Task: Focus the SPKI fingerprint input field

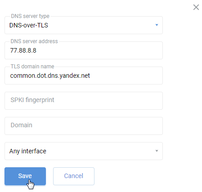Action: pyautogui.click(x=84, y=101)
